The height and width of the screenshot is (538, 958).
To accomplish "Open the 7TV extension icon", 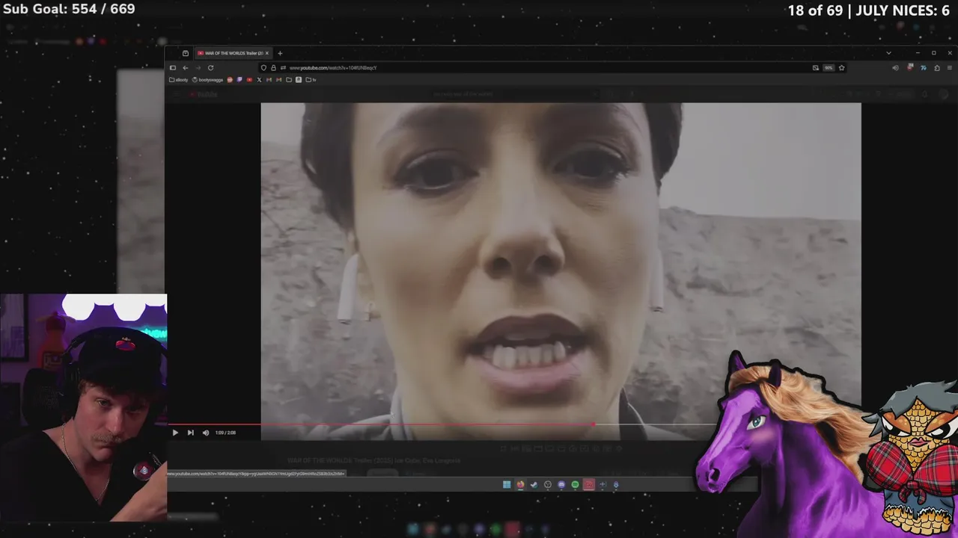I will [x=924, y=68].
